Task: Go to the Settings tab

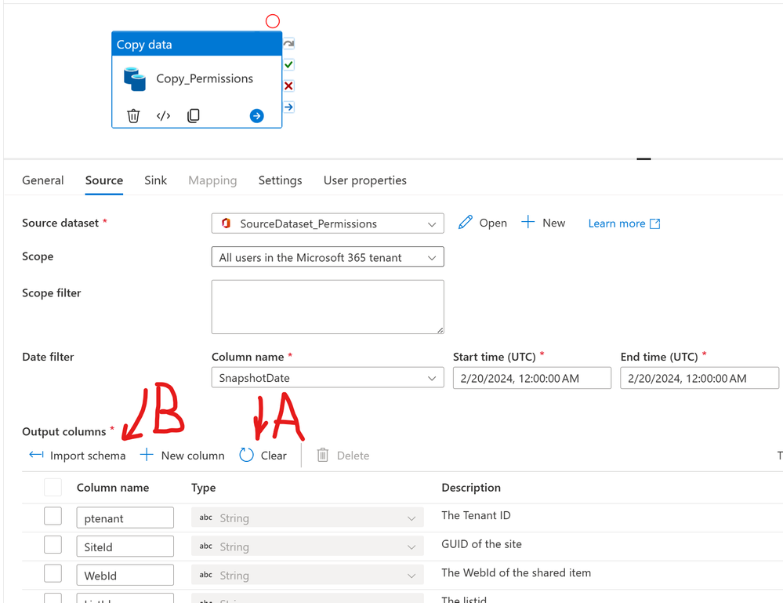Action: click(280, 180)
